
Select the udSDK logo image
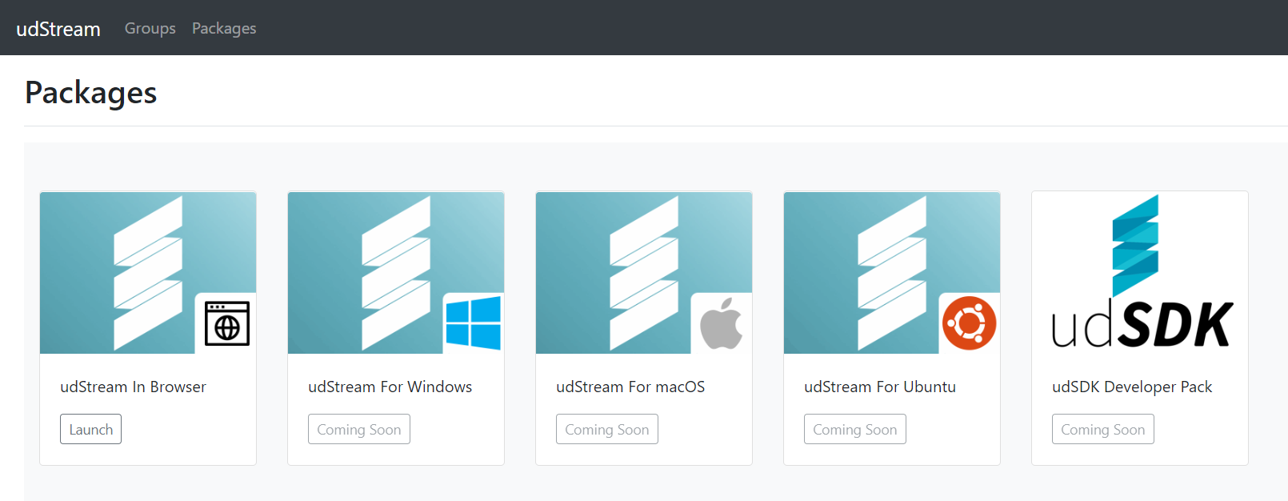click(1140, 273)
